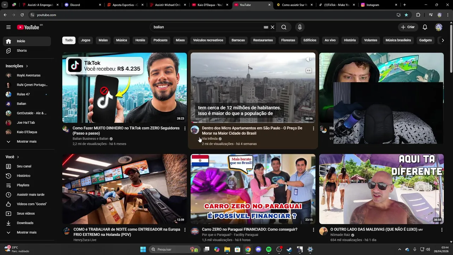
Task: Expand Mostrar mais under Você
Action: pyautogui.click(x=27, y=232)
